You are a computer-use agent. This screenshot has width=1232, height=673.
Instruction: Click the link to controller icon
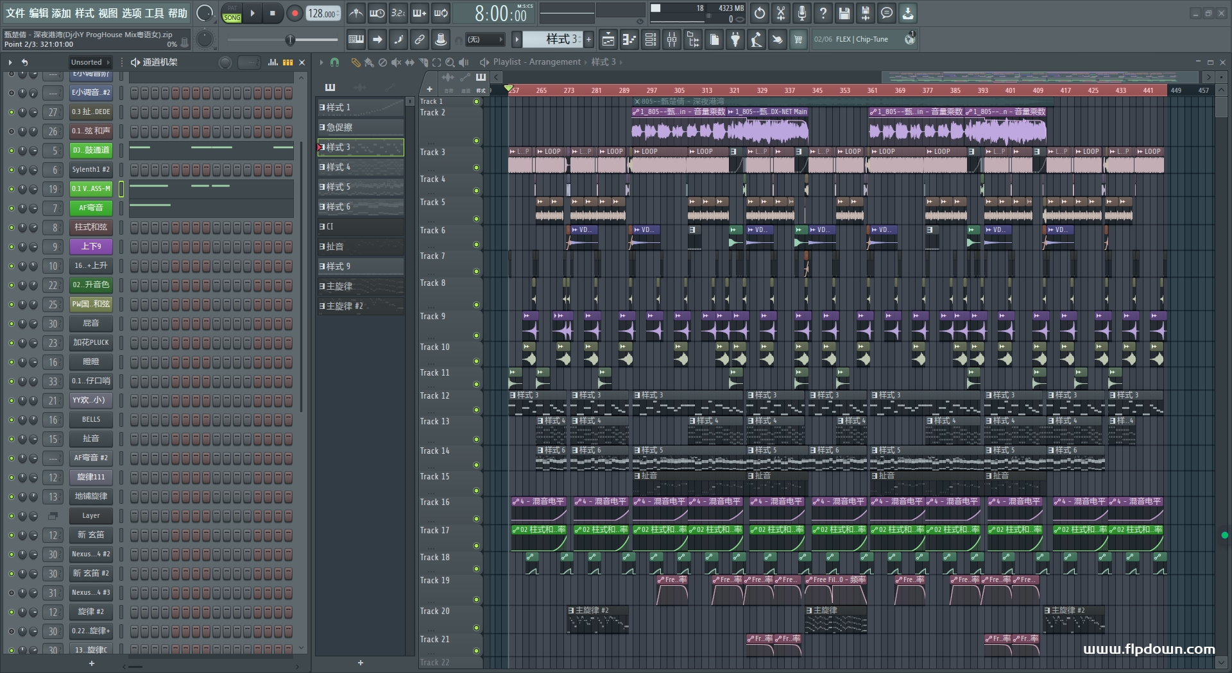pyautogui.click(x=420, y=40)
